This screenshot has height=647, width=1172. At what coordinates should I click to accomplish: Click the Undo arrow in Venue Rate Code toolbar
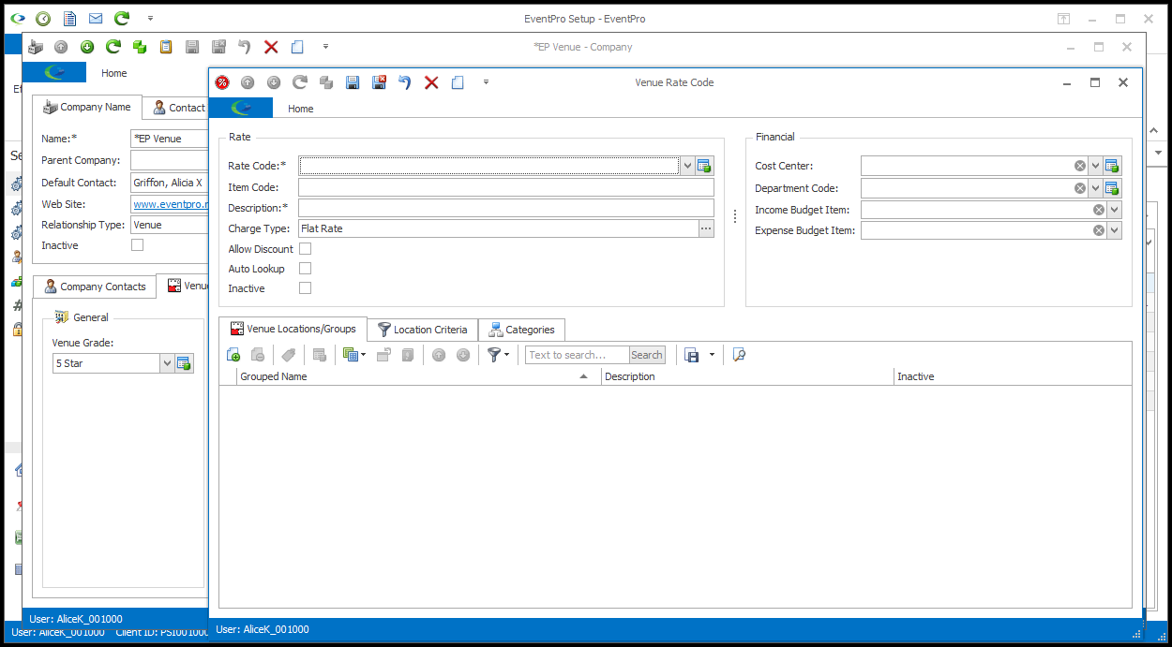tap(405, 82)
